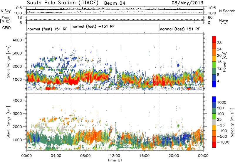Click the 'South Pole Station (fitACF)' title

coord(63,3)
